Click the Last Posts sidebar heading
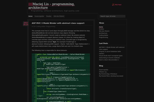Image resolution: width=154 pixels, height=102 pixels. (103, 43)
